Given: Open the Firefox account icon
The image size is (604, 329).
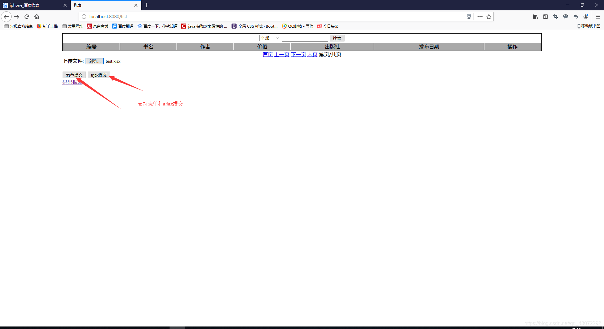Looking at the screenshot, I should pos(586,17).
